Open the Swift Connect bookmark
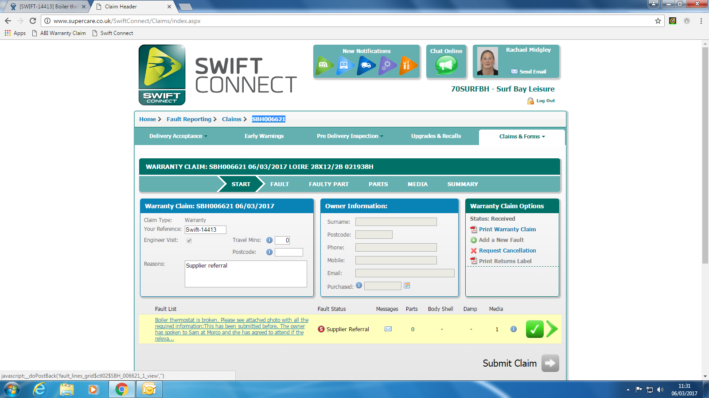Image resolution: width=709 pixels, height=398 pixels. (113, 33)
